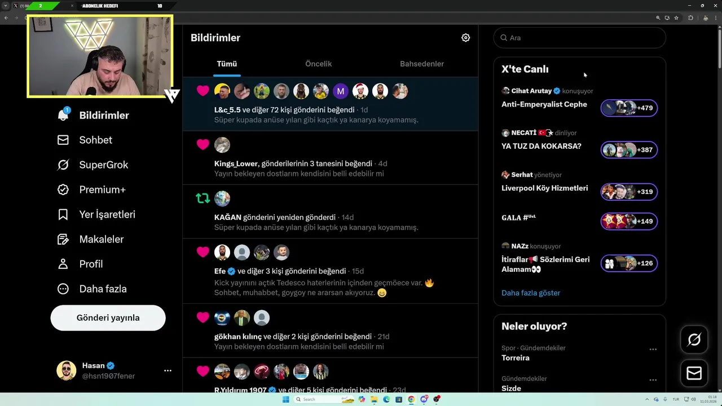Click the Gönderi yayınla button
The image size is (722, 406).
(108, 317)
